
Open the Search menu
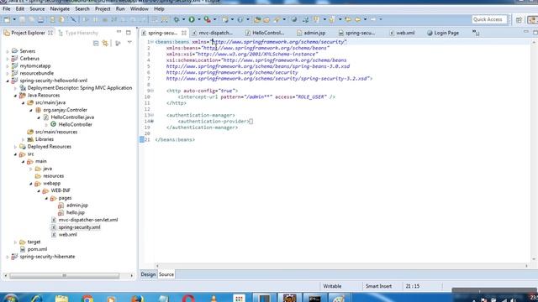tap(82, 8)
